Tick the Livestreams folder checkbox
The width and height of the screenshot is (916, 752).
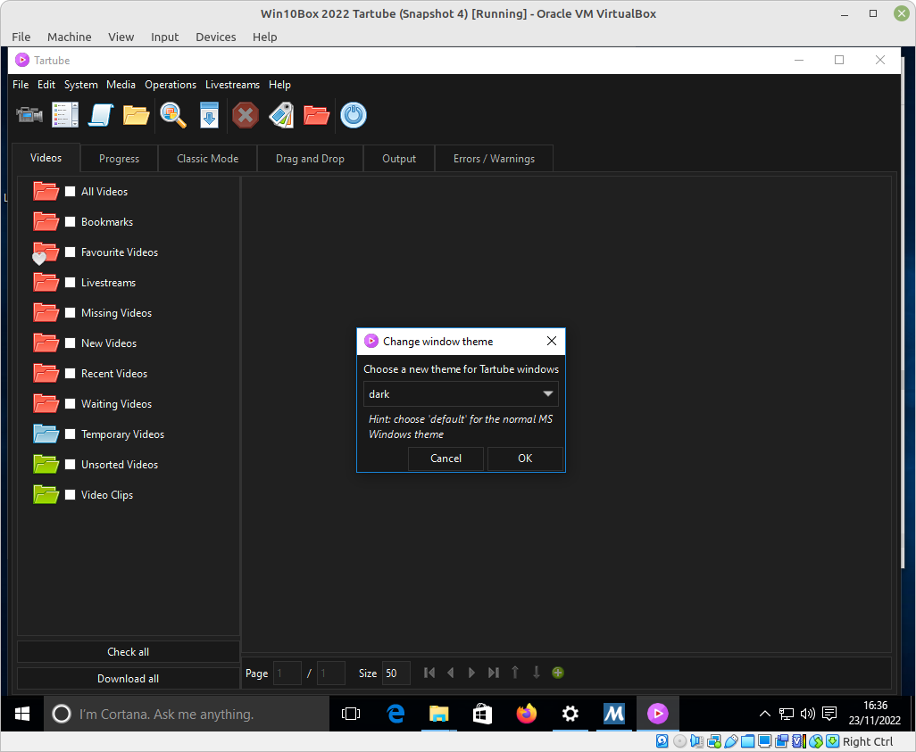click(71, 283)
